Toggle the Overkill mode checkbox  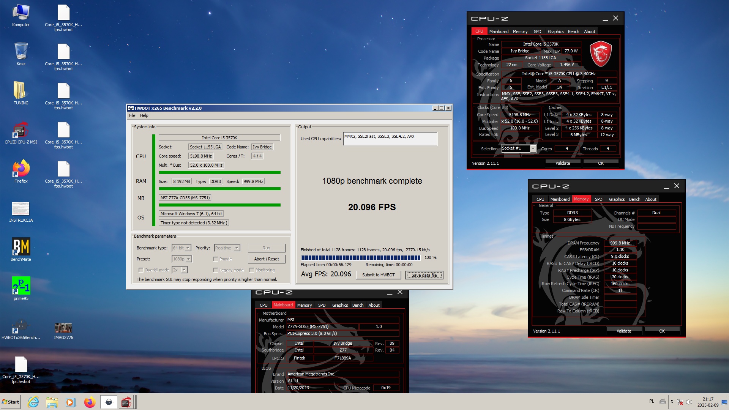[141, 270]
